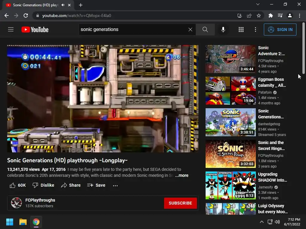
Task: Install app icon in the address bar
Action: 239,16
